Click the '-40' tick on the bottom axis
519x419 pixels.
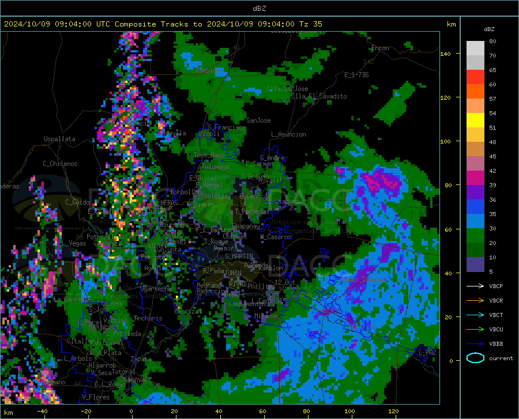(x=42, y=411)
